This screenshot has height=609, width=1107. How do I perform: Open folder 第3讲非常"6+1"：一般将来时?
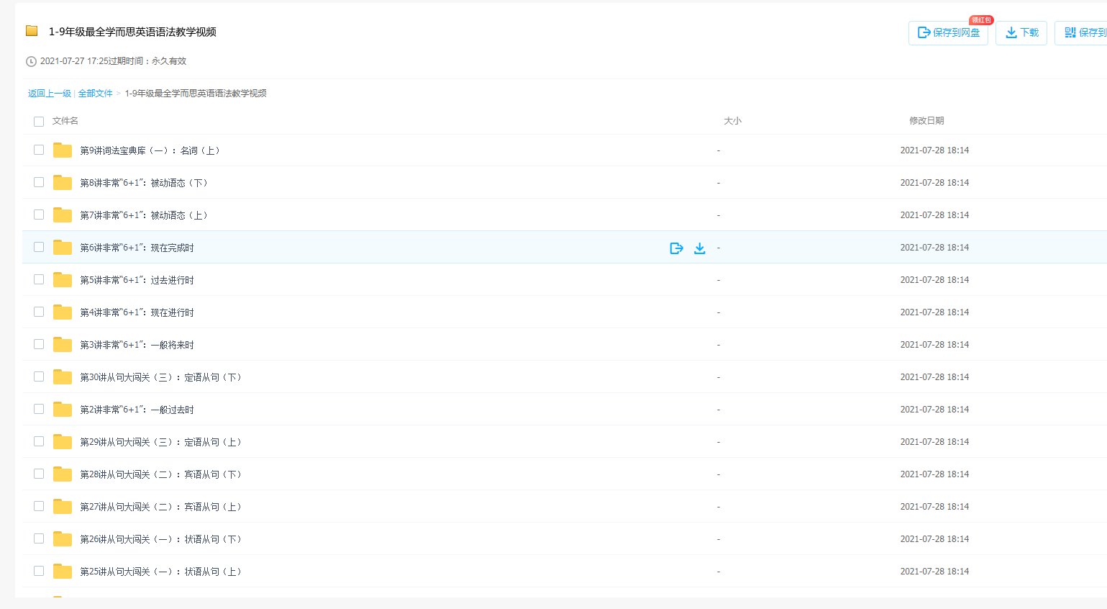137,345
